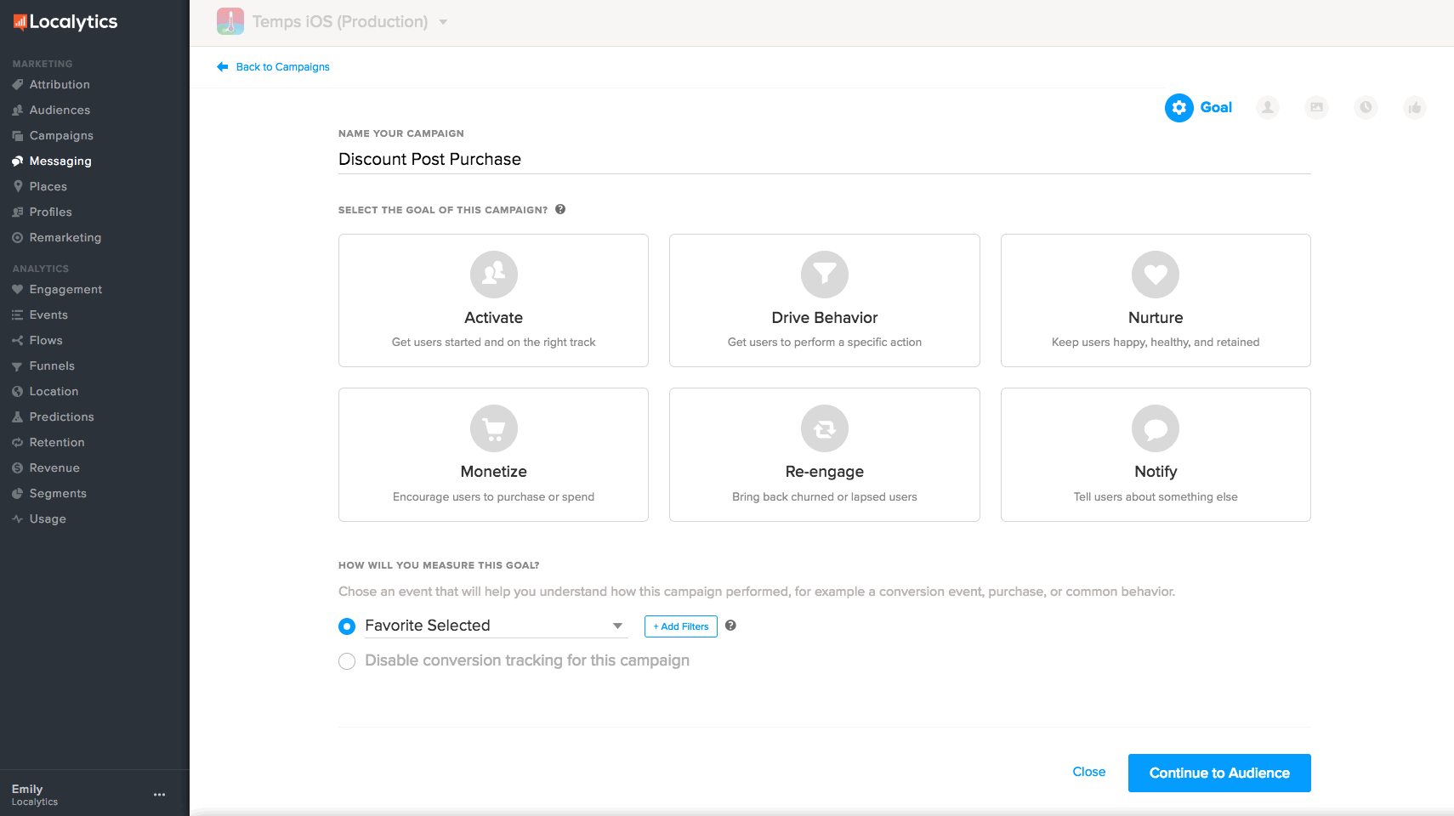
Task: Jump to the Scheduling clock step icon
Action: (x=1366, y=107)
